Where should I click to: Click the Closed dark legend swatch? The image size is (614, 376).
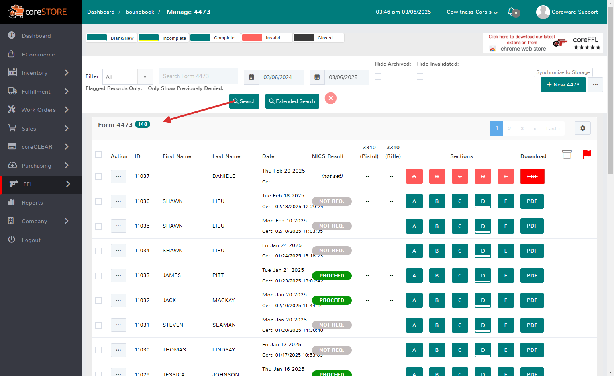[304, 37]
